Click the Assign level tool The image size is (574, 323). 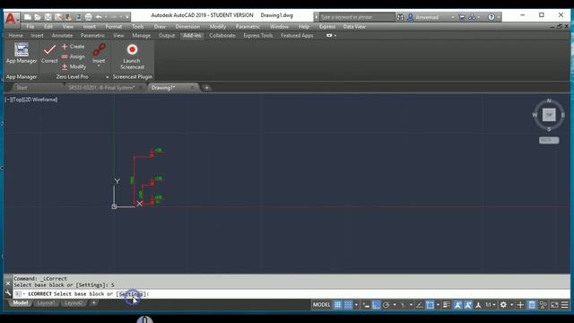tap(73, 57)
